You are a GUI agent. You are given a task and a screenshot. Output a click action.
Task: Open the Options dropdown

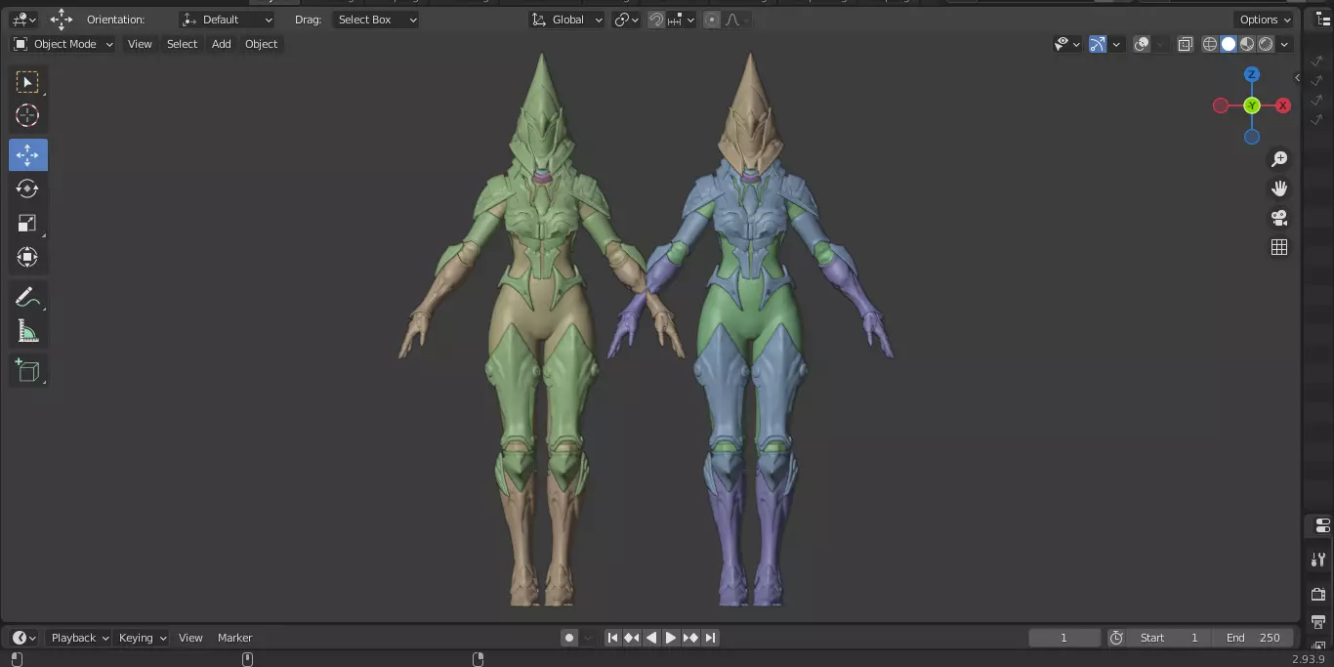1265,20
